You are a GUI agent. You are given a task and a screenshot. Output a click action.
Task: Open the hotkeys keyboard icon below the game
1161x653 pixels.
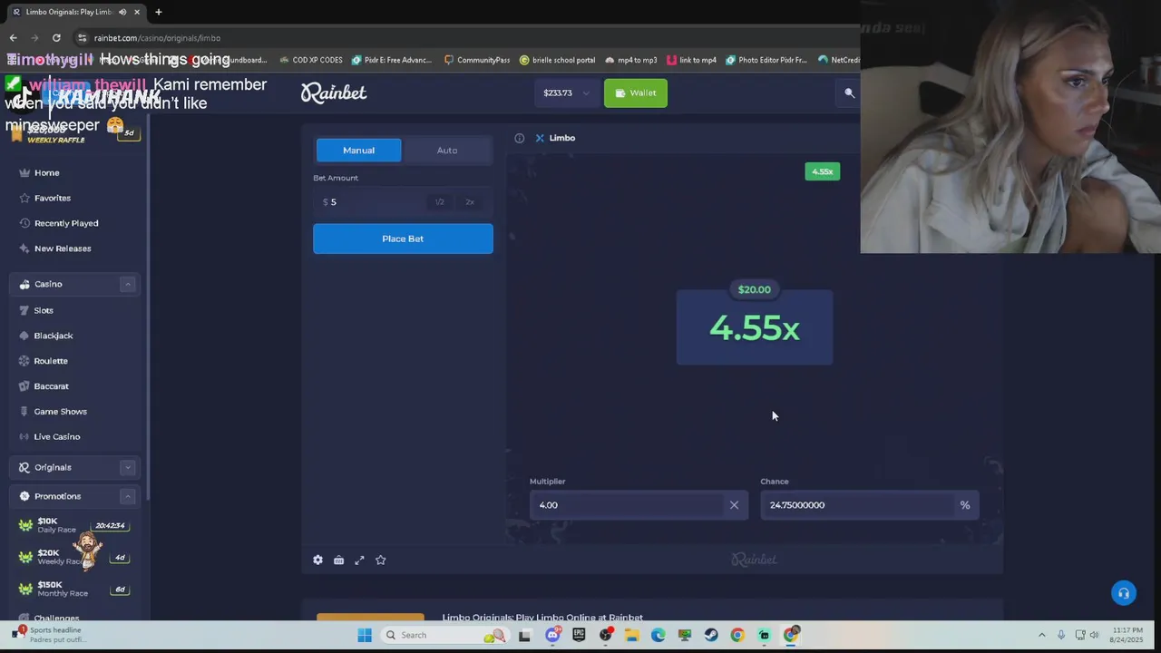pyautogui.click(x=338, y=560)
